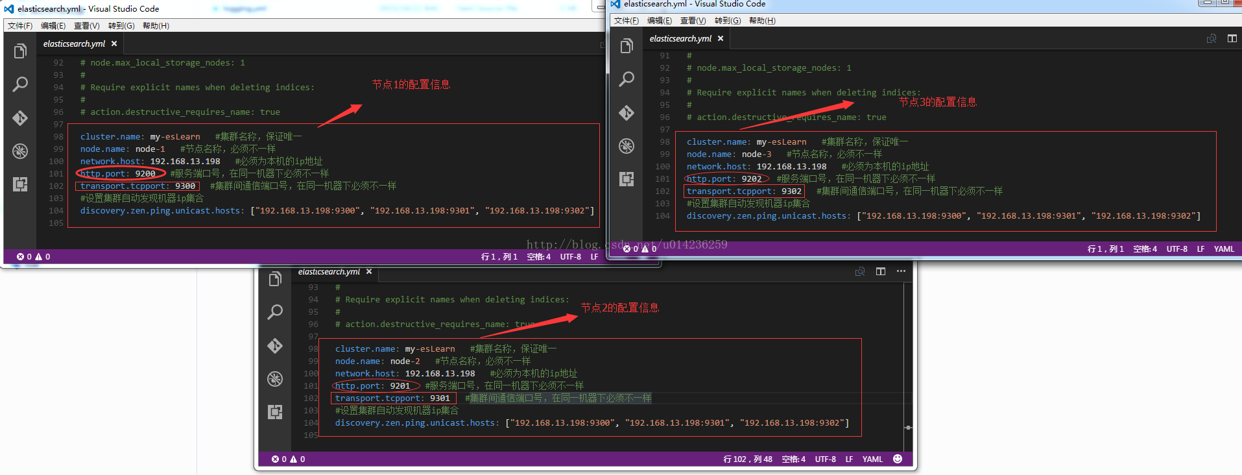The image size is (1242, 475).
Task: Open 编辑(E) menu in the node-1 window
Action: tap(53, 25)
